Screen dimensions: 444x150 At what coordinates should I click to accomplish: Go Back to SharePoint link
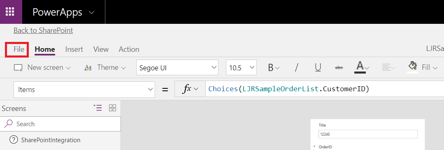(x=43, y=30)
